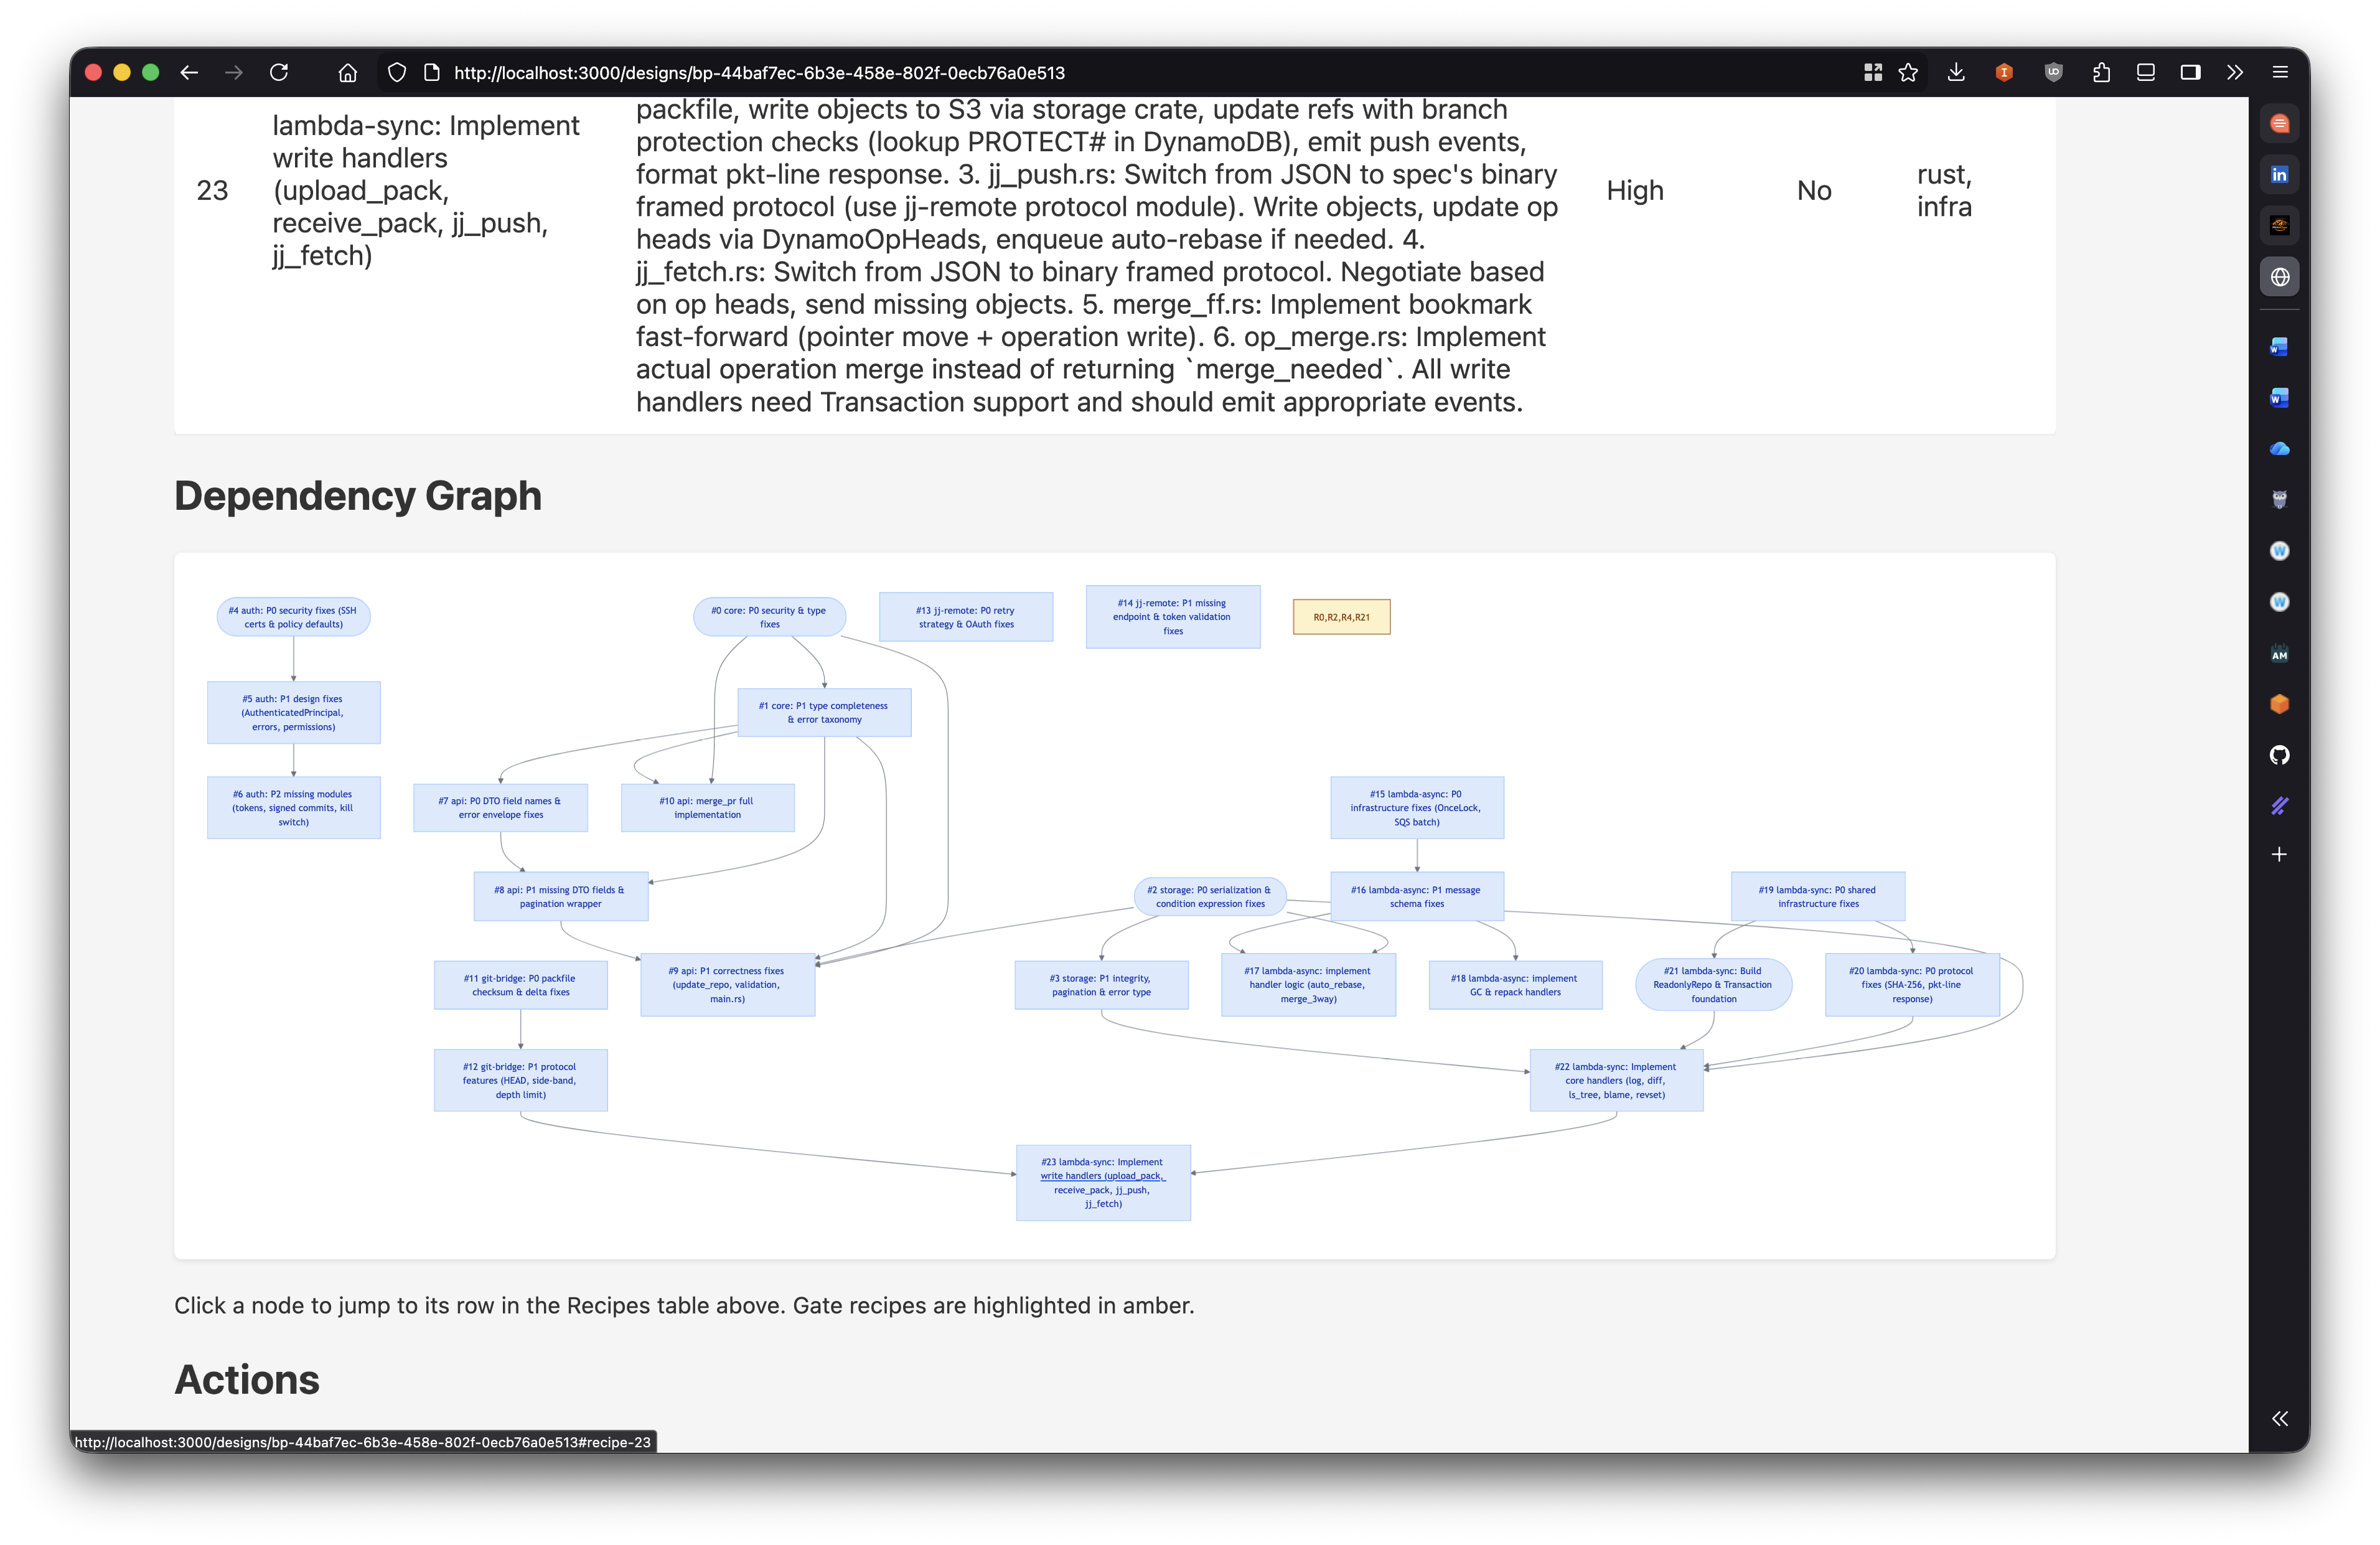Click graph node #23 lambda-sync write handlers
The image size is (2380, 1545).
[1103, 1183]
